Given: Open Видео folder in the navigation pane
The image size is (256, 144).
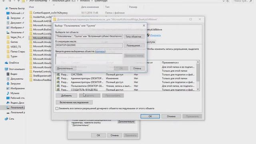Looking at the screenshot, I should pyautogui.click(x=14, y=74).
